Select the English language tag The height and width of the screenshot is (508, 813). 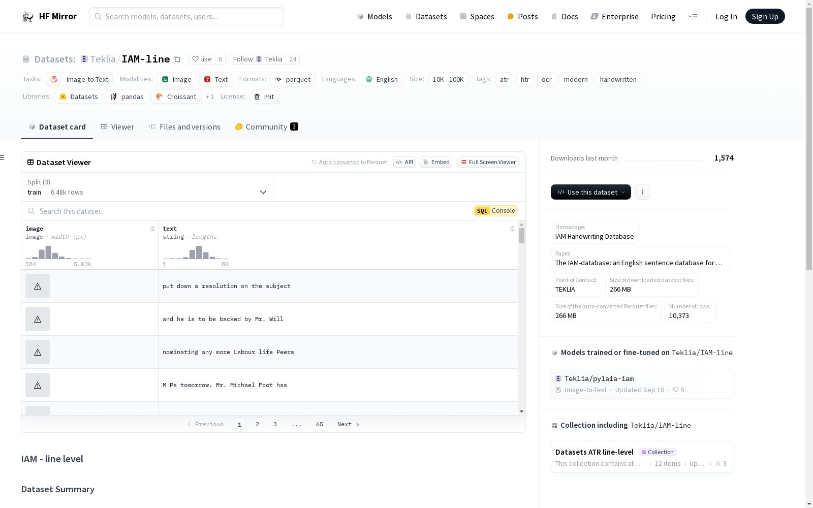382,79
